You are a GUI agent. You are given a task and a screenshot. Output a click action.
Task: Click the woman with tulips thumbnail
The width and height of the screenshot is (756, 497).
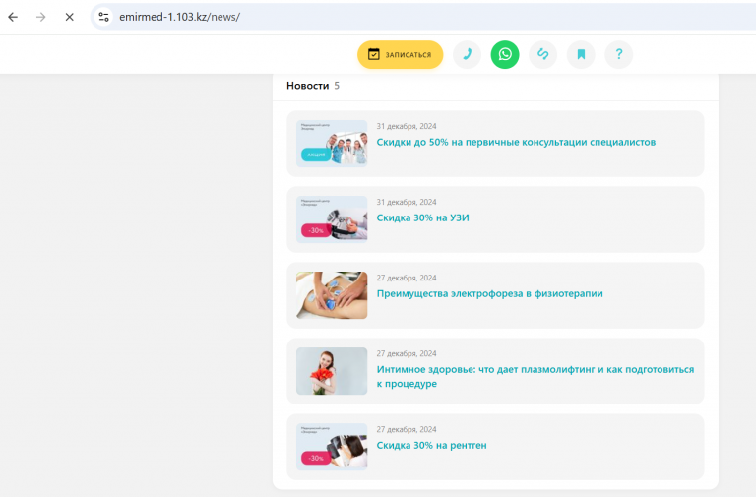click(332, 371)
